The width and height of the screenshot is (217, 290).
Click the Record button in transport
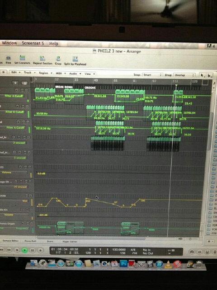pyautogui.click(x=40, y=251)
